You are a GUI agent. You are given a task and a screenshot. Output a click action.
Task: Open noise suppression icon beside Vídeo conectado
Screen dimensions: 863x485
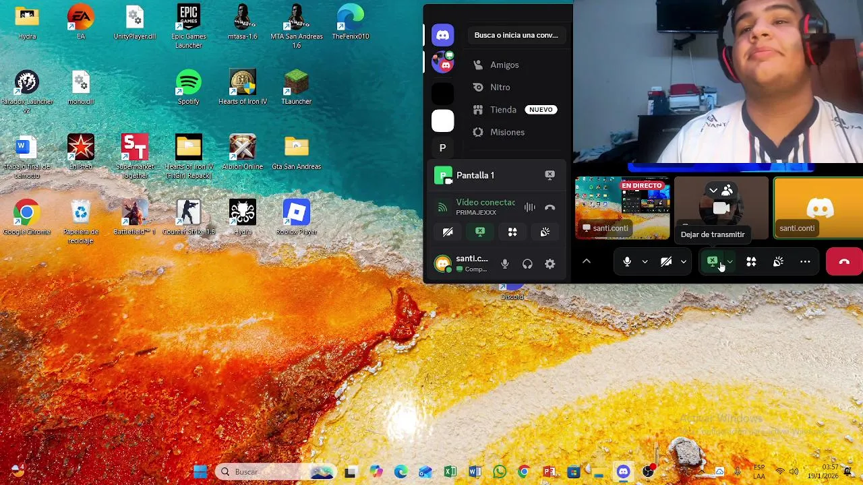tap(529, 207)
